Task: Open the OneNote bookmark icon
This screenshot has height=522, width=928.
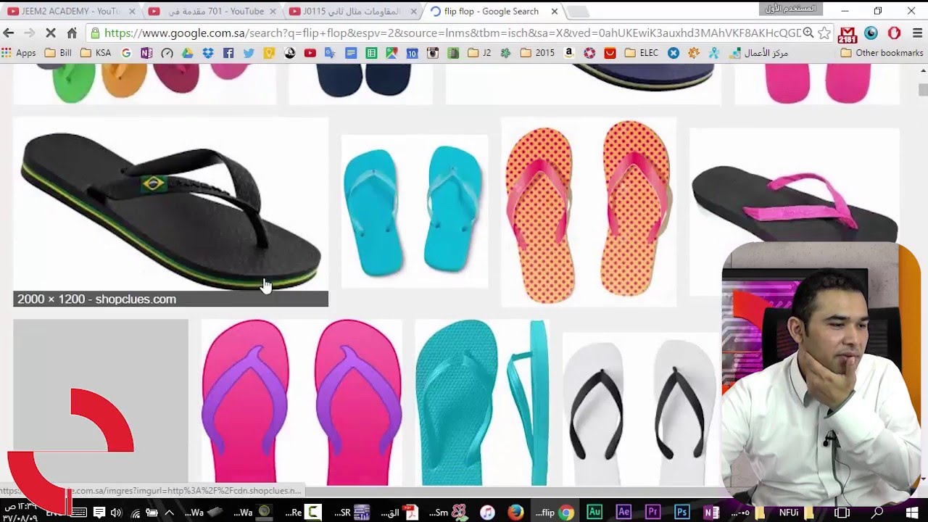Action: [x=146, y=53]
